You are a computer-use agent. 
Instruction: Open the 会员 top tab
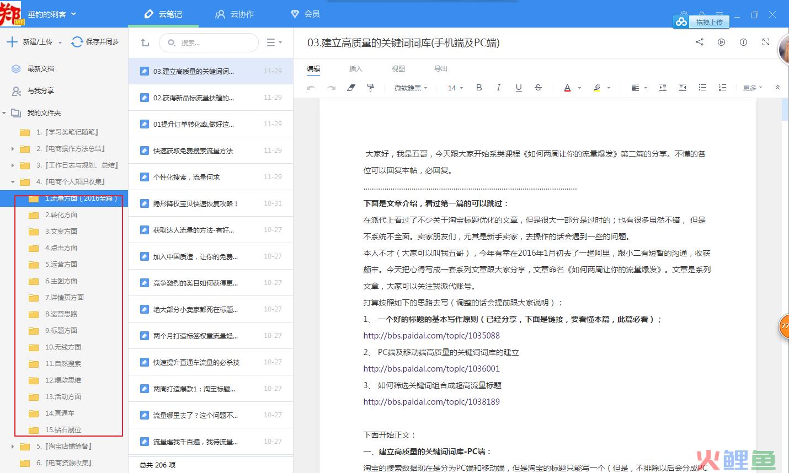coord(305,14)
